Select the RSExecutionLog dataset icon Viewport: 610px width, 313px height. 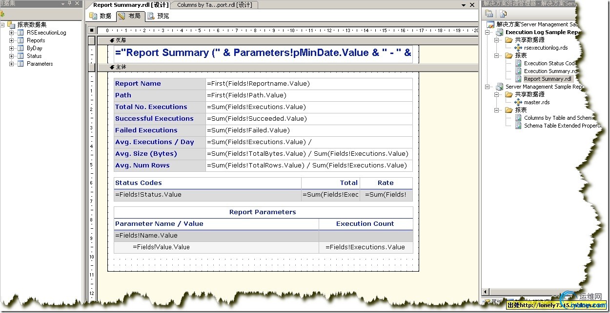pos(20,33)
